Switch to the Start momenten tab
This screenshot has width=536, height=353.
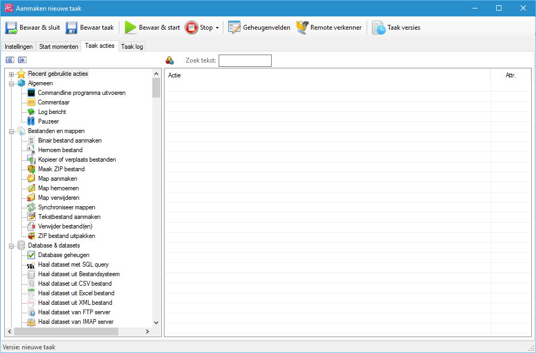(58, 47)
